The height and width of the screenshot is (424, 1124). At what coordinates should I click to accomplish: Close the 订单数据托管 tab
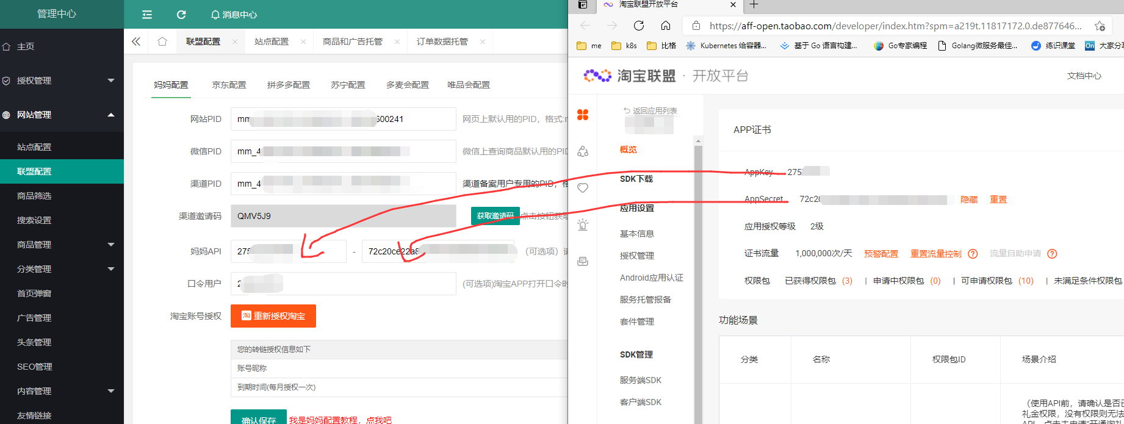point(483,41)
